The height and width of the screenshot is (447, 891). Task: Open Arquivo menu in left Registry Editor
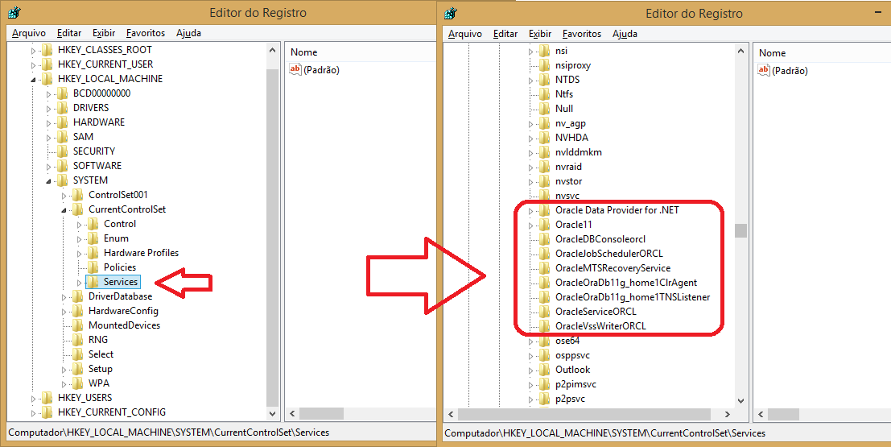coord(29,33)
